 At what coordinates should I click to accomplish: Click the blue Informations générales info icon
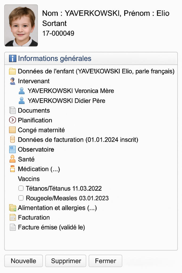(x=13, y=58)
